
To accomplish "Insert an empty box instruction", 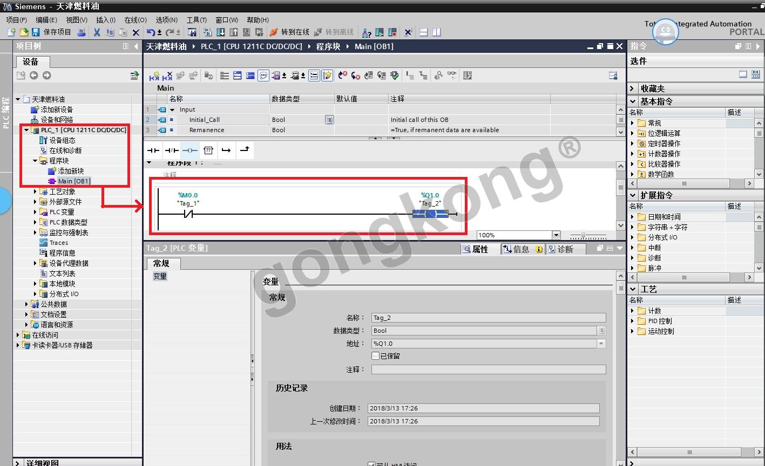I will coord(208,150).
